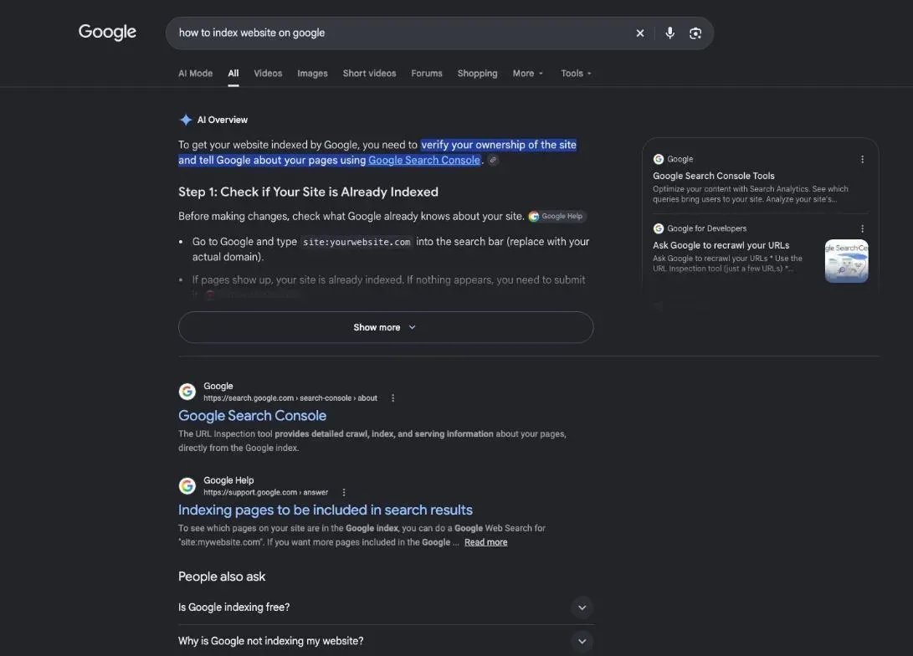Open the Google Help source chip
This screenshot has width=913, height=656.
pos(556,216)
